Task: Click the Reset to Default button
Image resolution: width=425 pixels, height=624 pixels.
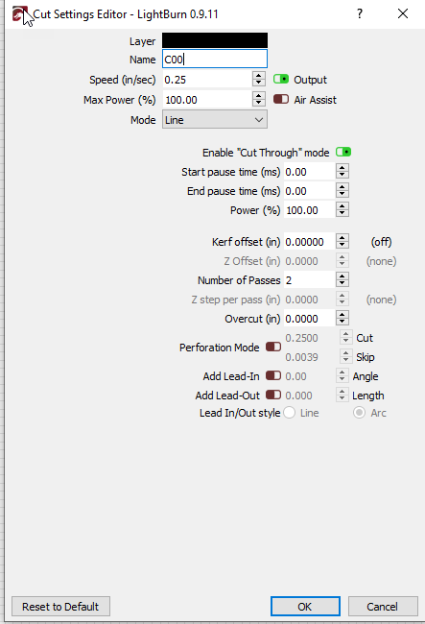Action: [x=60, y=607]
